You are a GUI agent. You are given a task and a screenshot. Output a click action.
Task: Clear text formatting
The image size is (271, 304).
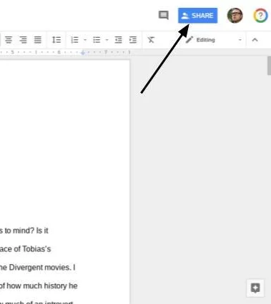(151, 40)
